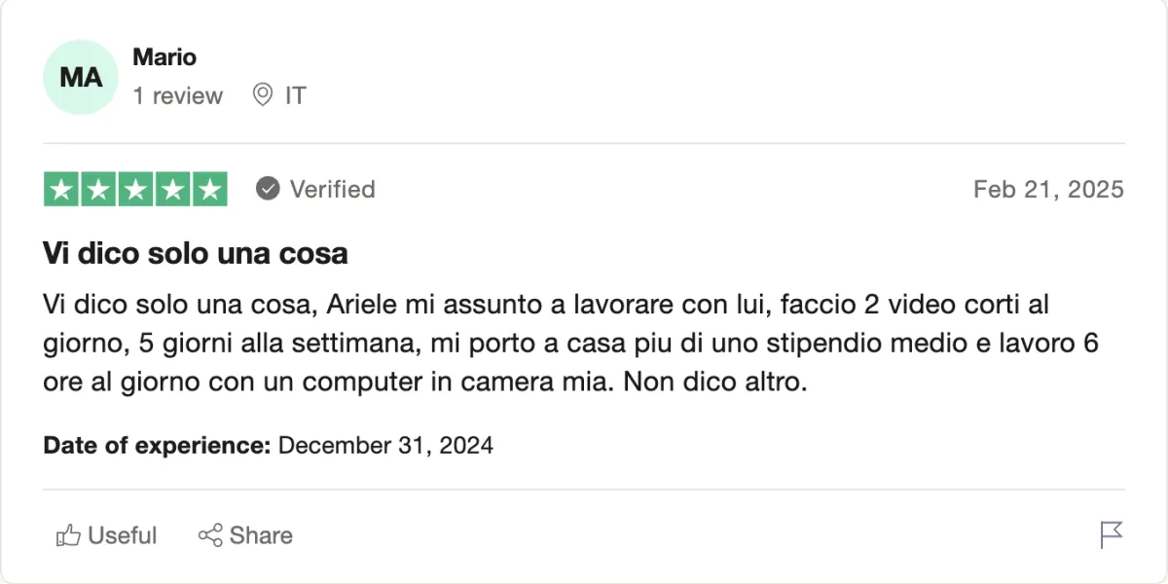
Task: Click the Feb 21, 2025 review date
Action: click(1048, 189)
